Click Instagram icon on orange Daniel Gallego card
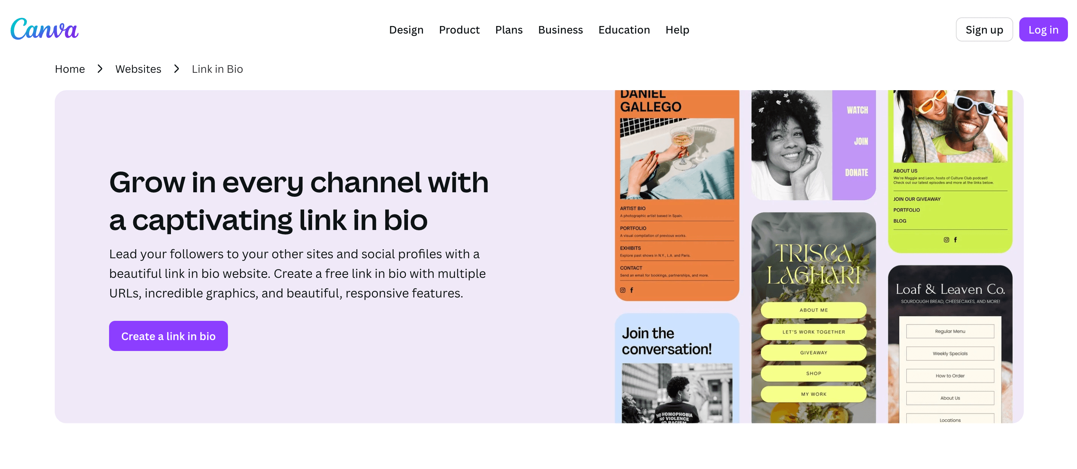Viewport: 1077px width, 469px height. pos(623,290)
